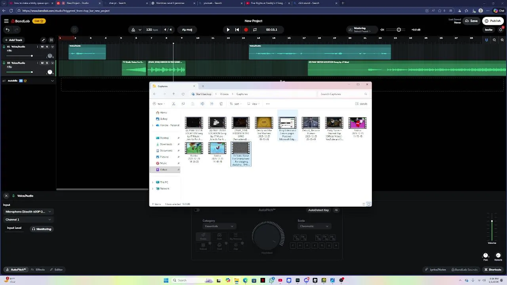Open the Microphone input device dropdown
This screenshot has height=285, width=507.
pyautogui.click(x=28, y=212)
